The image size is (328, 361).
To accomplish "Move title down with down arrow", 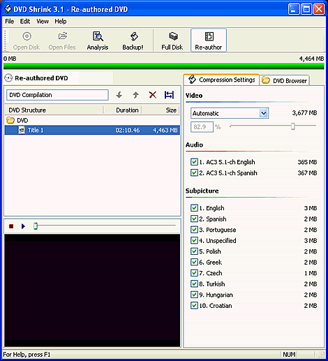I will click(x=119, y=95).
